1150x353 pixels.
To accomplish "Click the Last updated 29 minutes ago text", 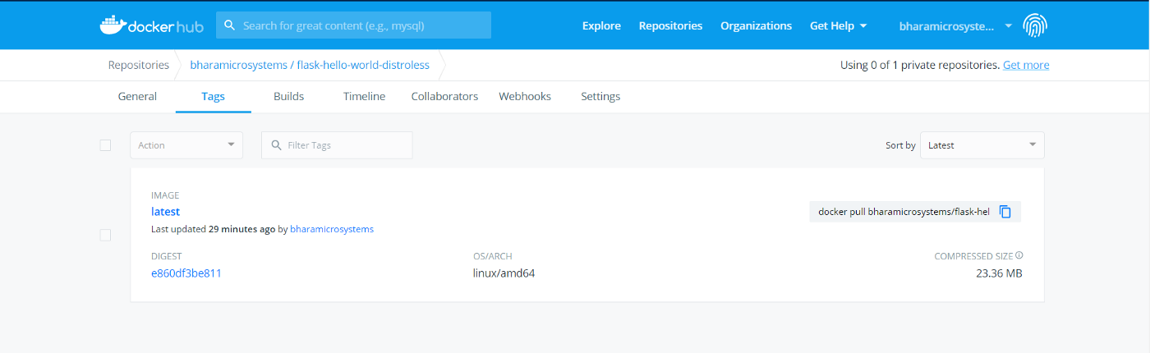I will [x=214, y=229].
